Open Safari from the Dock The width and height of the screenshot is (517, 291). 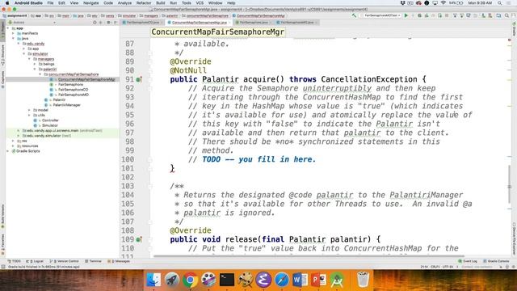click(x=282, y=280)
